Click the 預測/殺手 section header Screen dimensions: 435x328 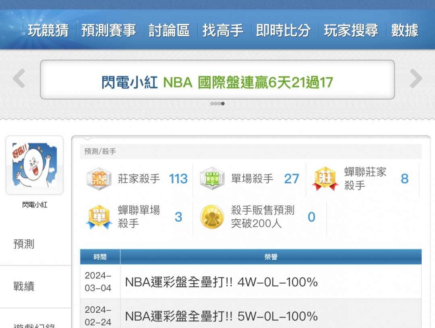click(x=251, y=152)
